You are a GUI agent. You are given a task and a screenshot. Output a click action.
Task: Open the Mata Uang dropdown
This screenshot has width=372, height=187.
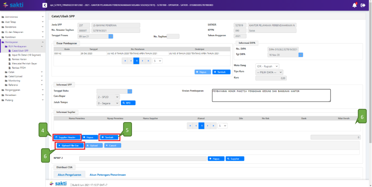pyautogui.click(x=267, y=66)
